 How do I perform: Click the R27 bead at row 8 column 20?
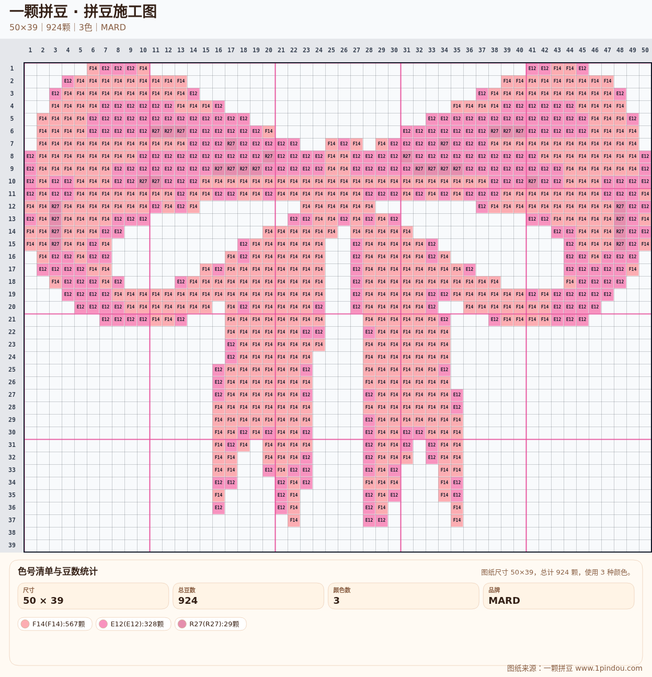tap(269, 156)
